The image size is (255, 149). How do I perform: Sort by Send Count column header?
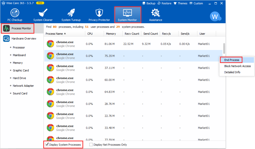[151, 34]
